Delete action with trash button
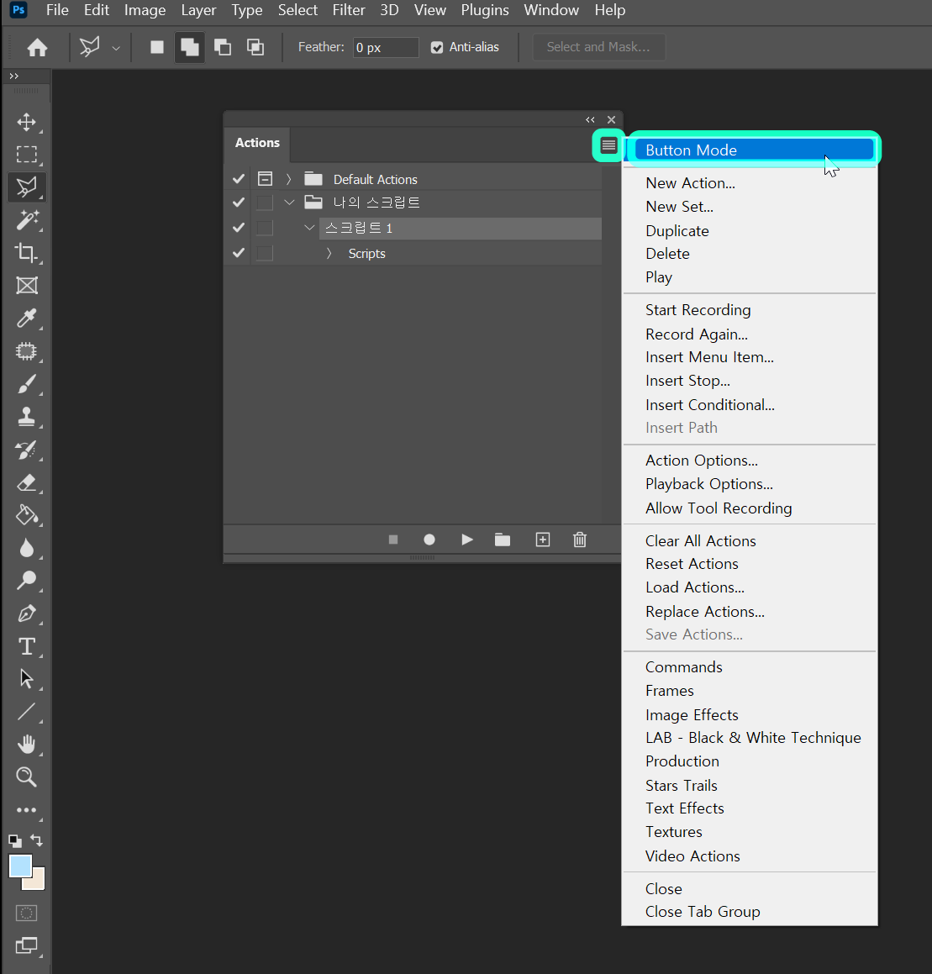 point(580,540)
